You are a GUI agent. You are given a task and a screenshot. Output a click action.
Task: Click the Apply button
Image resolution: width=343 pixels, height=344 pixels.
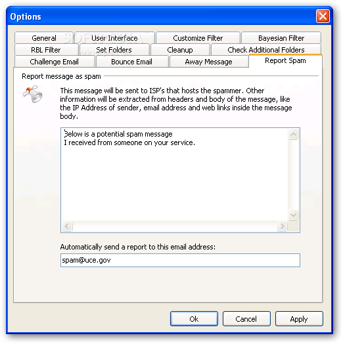click(299, 319)
